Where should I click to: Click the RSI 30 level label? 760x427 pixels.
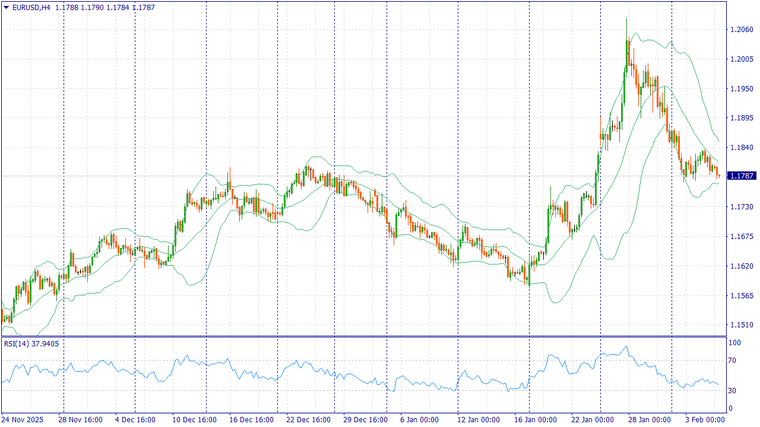click(x=733, y=390)
